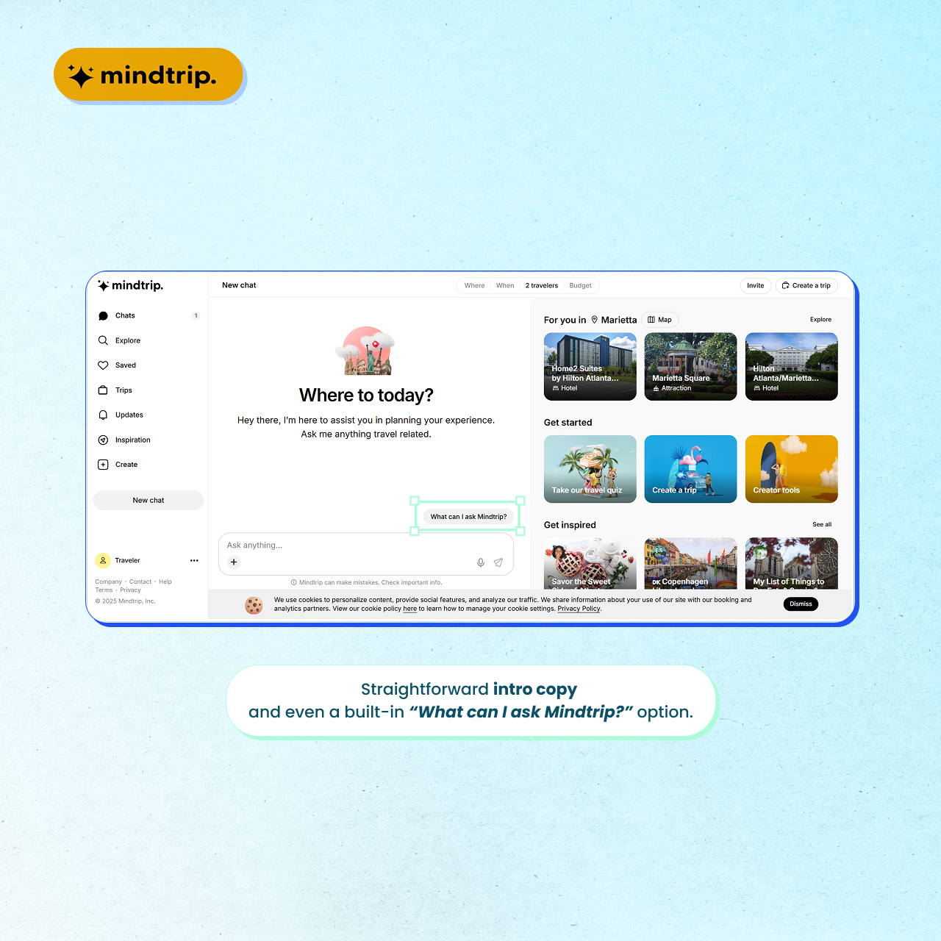Image resolution: width=941 pixels, height=941 pixels.
Task: Click the Chats speech bubble icon
Action: 103,316
